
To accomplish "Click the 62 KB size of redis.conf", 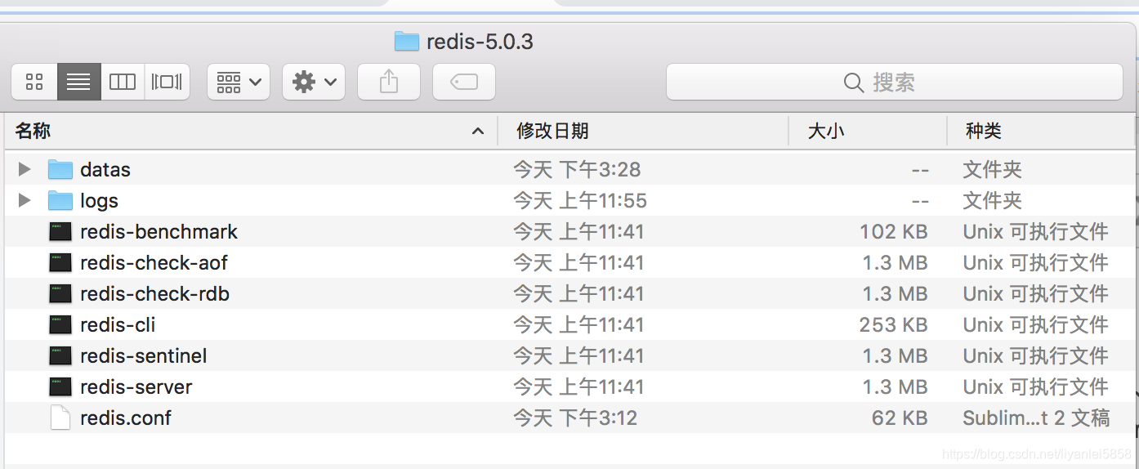I will tap(900, 418).
